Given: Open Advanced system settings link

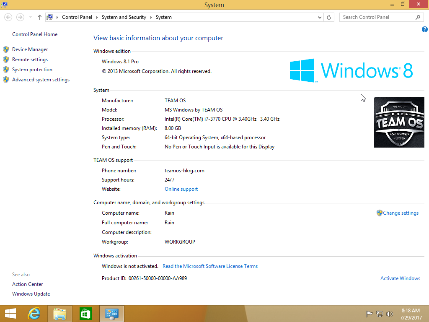Looking at the screenshot, I should pos(41,80).
